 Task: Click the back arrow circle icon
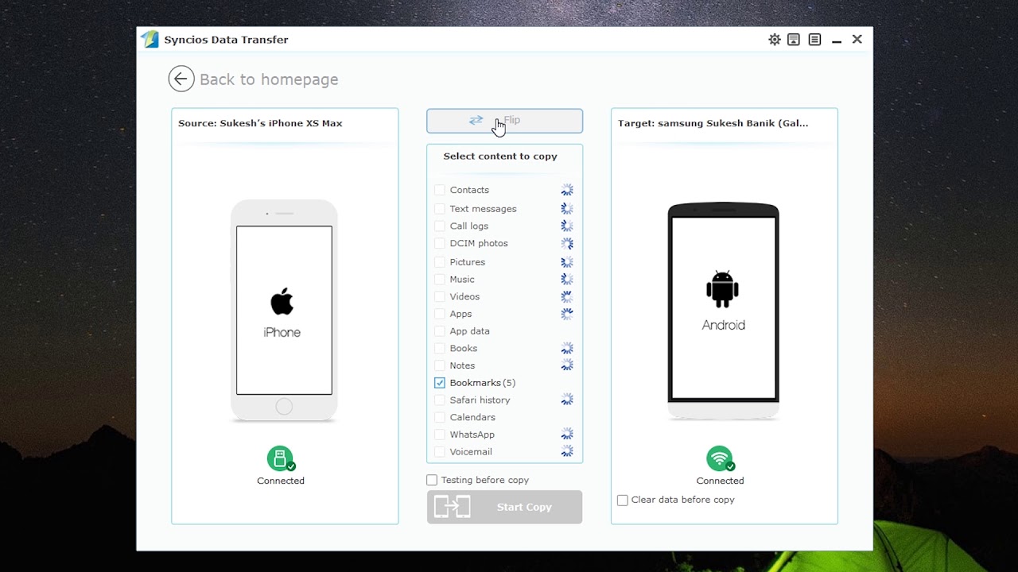181,79
